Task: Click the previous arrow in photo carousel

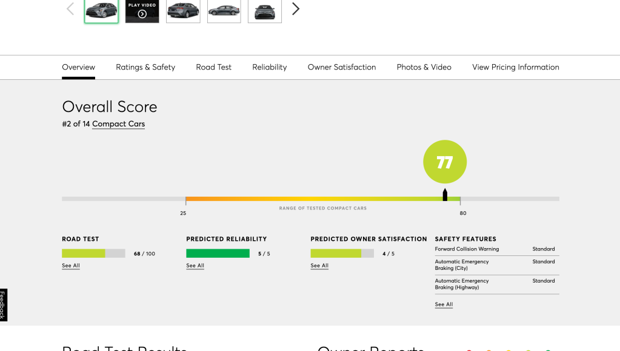Action: click(x=70, y=9)
